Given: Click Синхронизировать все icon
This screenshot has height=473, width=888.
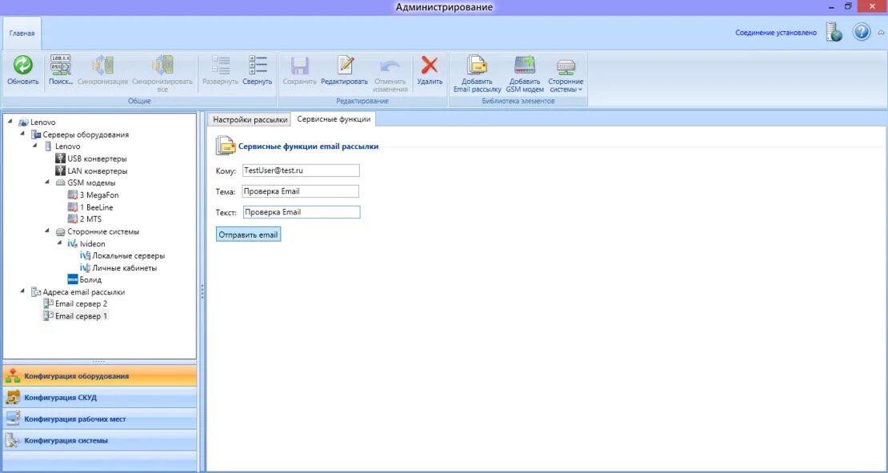Looking at the screenshot, I should [x=162, y=65].
